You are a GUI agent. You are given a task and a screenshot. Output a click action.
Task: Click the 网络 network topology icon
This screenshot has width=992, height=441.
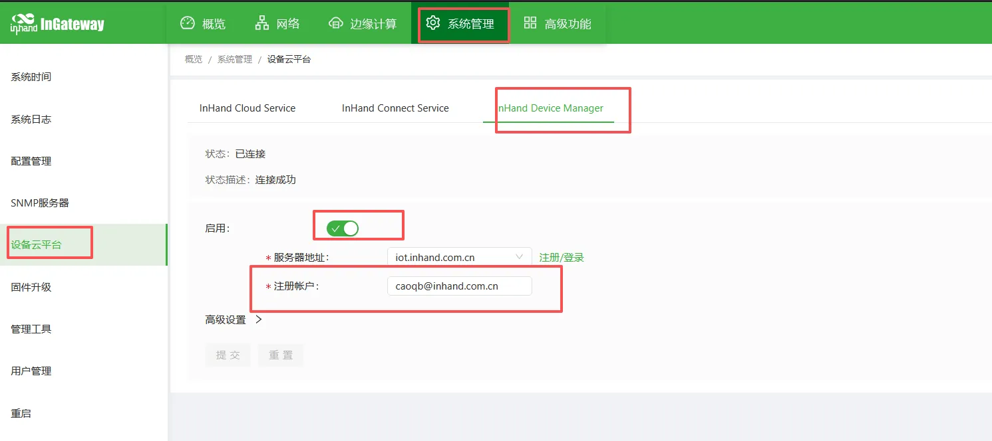point(262,23)
